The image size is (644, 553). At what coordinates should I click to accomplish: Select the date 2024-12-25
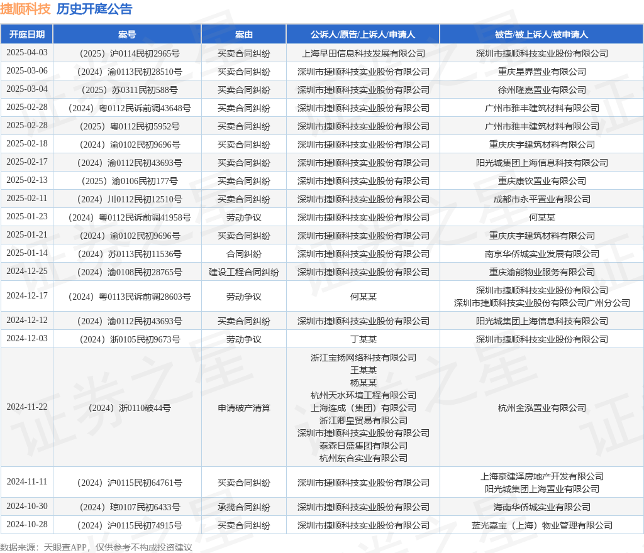pyautogui.click(x=27, y=271)
